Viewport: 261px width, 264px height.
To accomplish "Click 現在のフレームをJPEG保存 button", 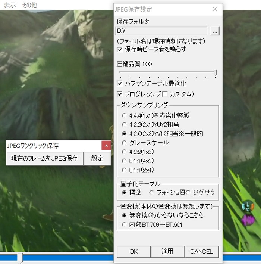I will pos(45,158).
